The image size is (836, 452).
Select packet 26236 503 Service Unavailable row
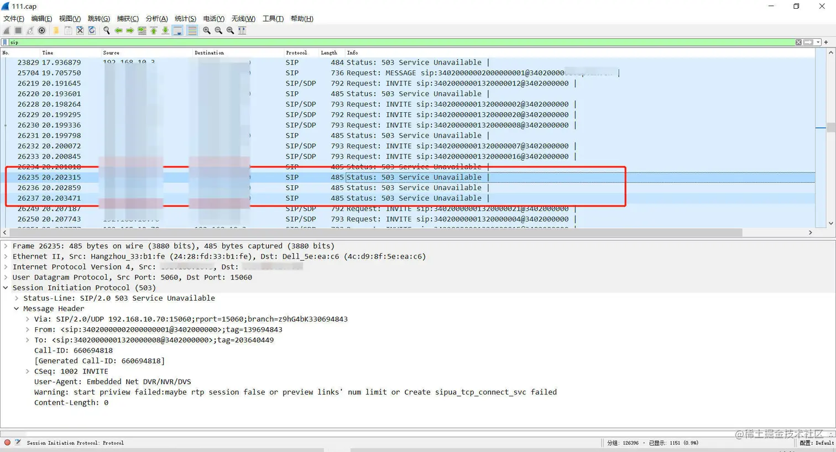[408, 188]
